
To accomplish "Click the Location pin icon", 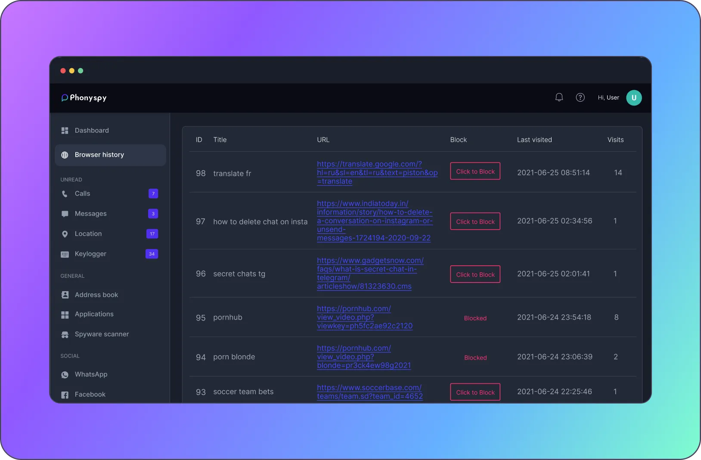I will pos(65,234).
